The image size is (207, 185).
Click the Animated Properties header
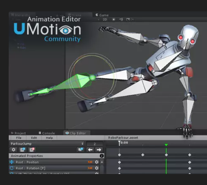click(56, 156)
